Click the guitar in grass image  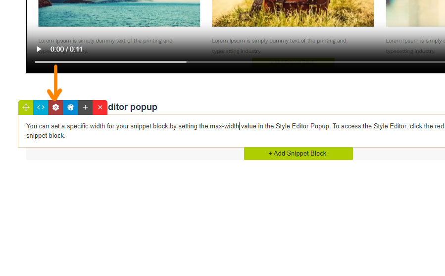coord(293,13)
